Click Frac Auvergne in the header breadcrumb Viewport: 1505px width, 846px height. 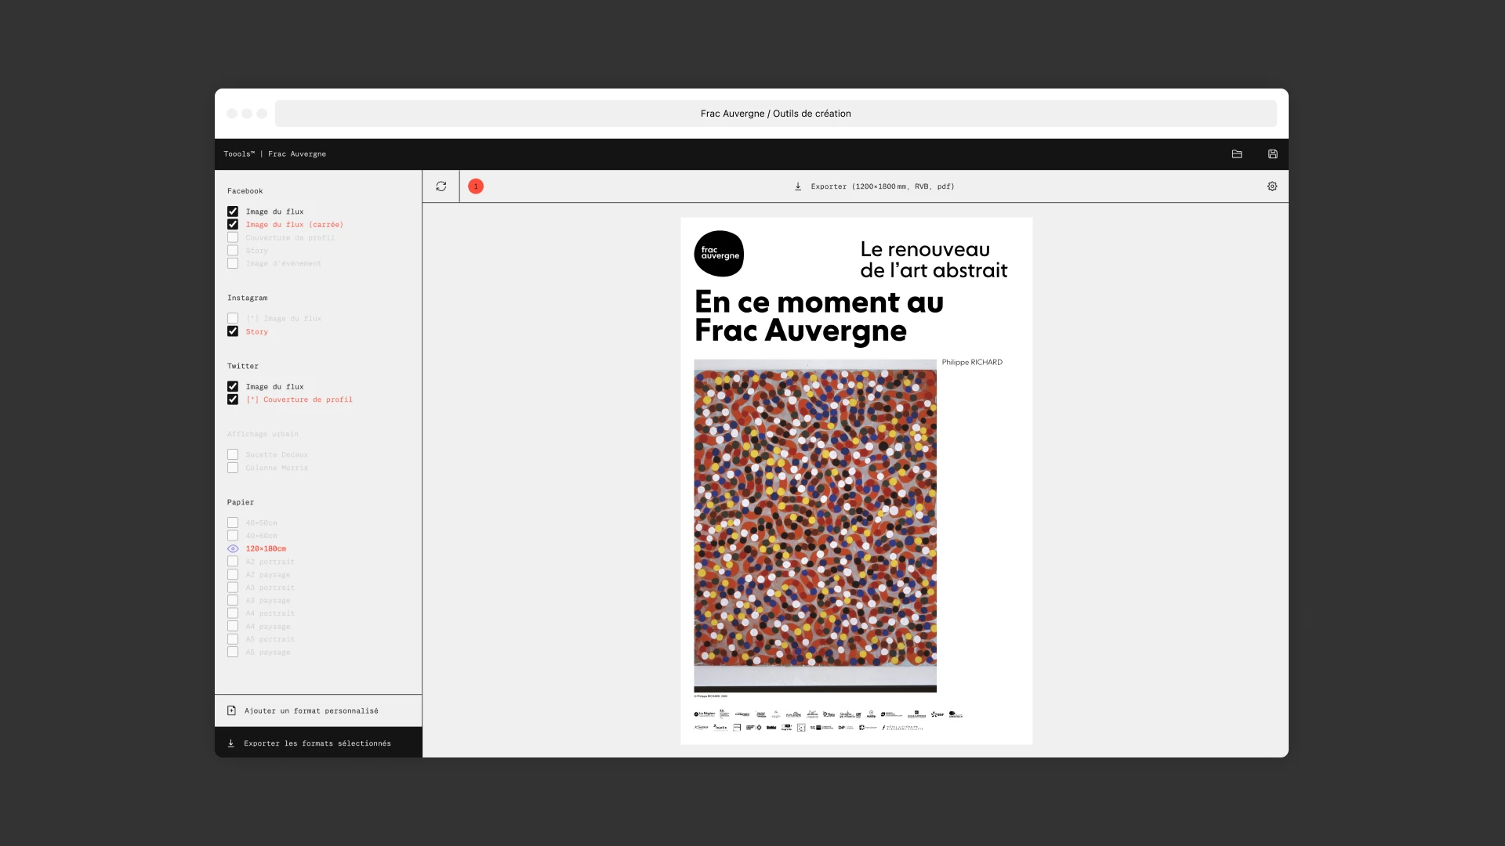click(x=297, y=154)
